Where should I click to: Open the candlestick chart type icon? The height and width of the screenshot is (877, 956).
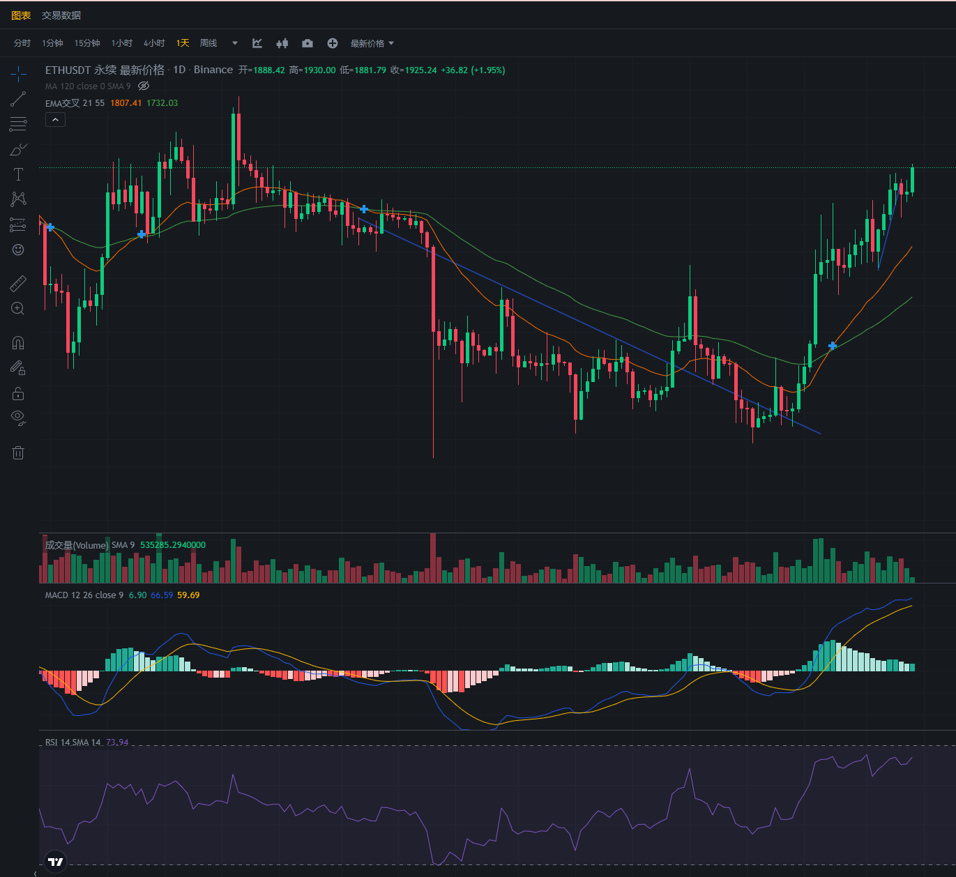click(x=282, y=43)
